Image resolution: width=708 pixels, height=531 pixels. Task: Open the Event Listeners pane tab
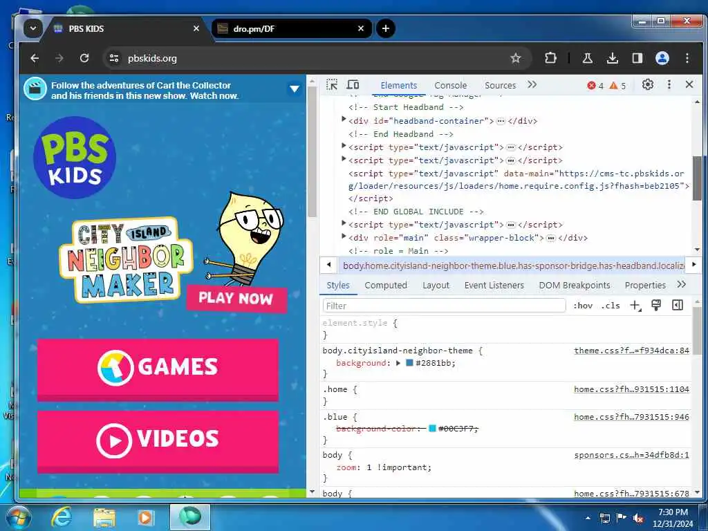[x=494, y=286]
